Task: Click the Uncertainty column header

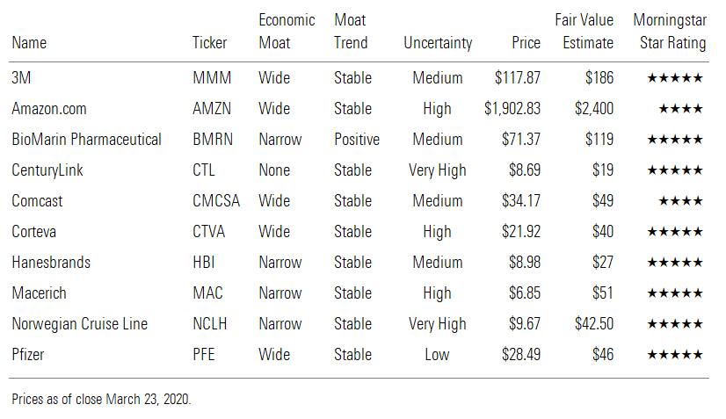Action: (438, 42)
